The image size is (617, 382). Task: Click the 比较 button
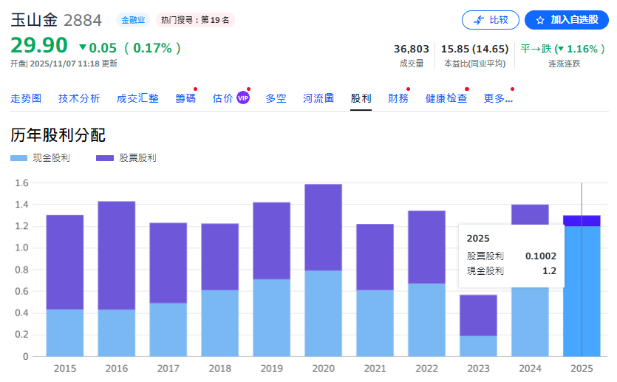tap(491, 20)
